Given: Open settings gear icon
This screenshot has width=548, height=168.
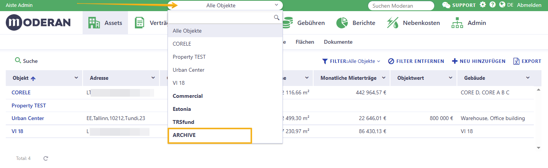Looking at the screenshot, I should [x=483, y=5].
